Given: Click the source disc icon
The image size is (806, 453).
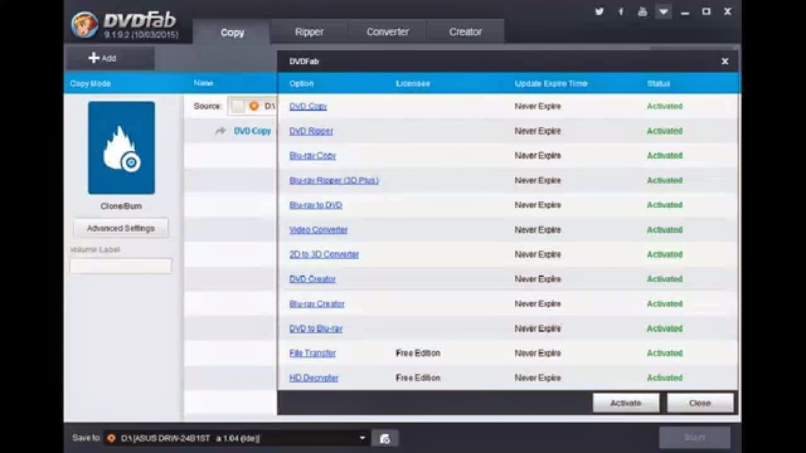Looking at the screenshot, I should (254, 106).
